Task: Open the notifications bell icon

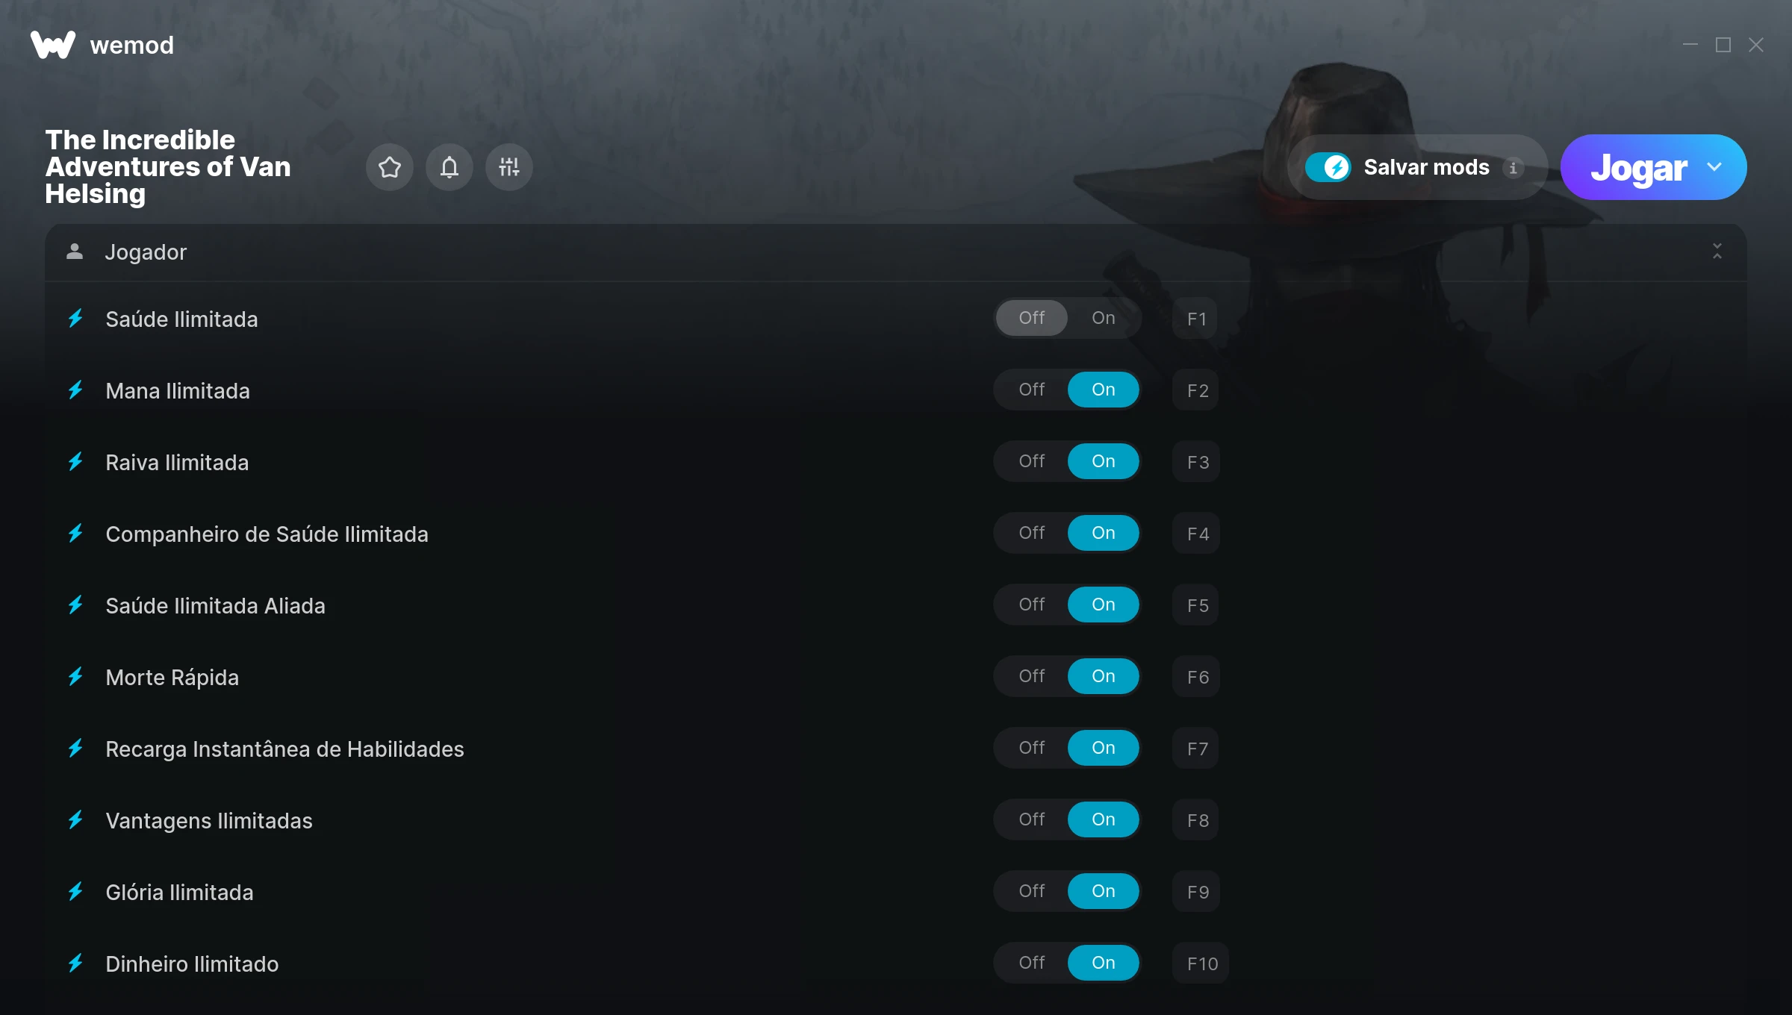Action: tap(449, 167)
